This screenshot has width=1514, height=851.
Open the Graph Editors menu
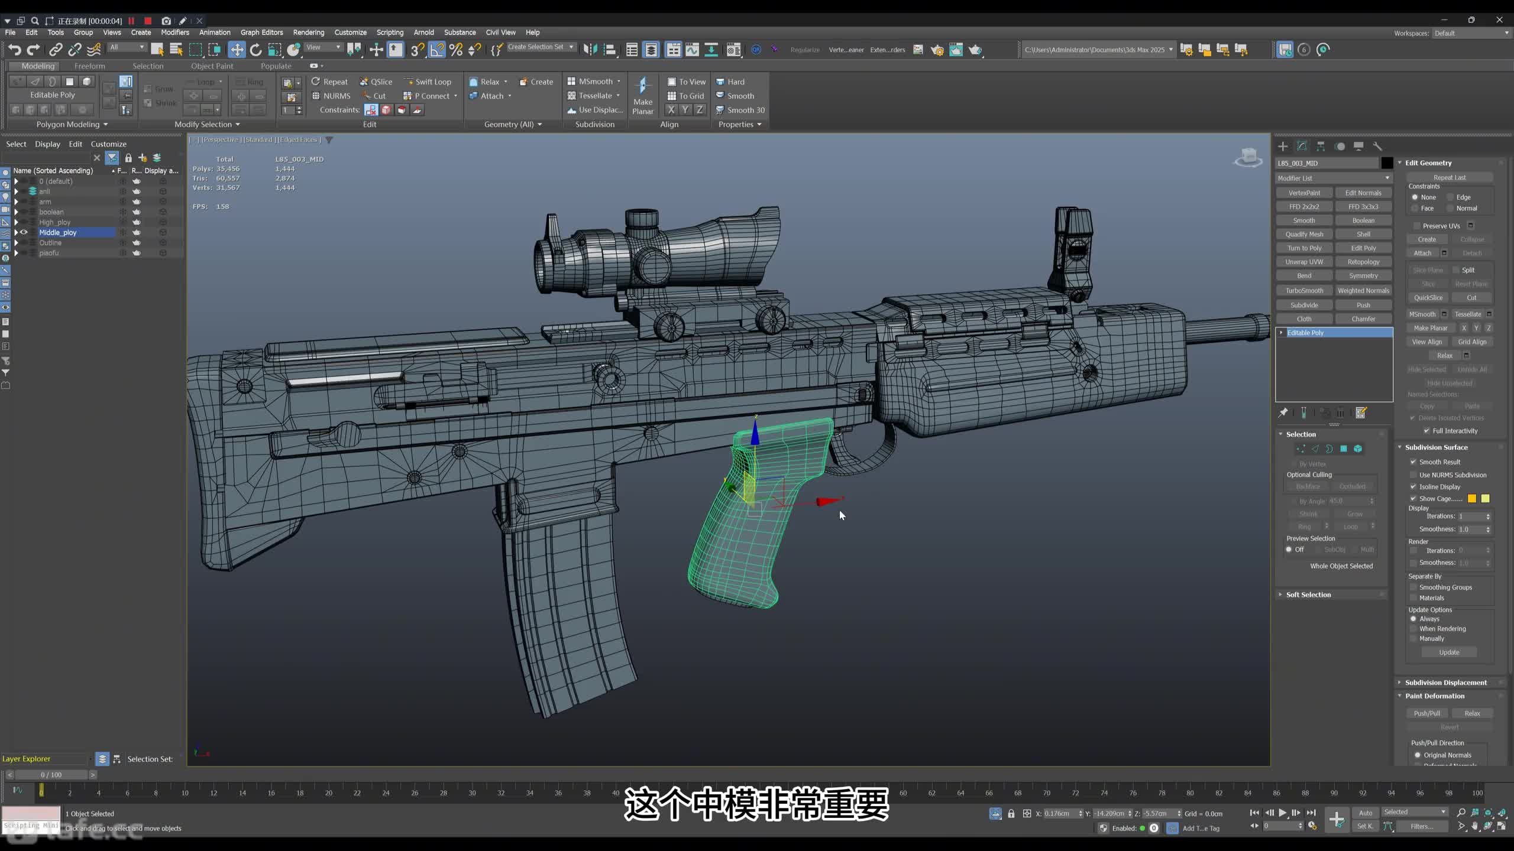coord(261,33)
